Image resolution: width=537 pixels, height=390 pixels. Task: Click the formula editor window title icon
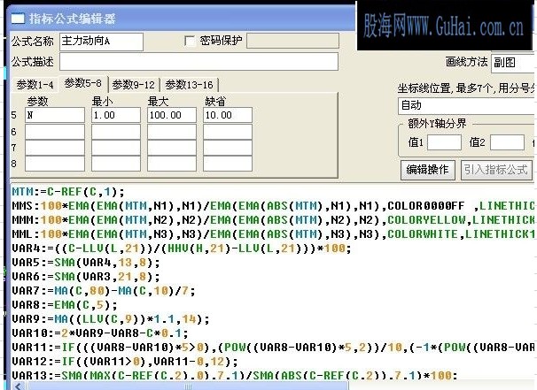[x=18, y=19]
